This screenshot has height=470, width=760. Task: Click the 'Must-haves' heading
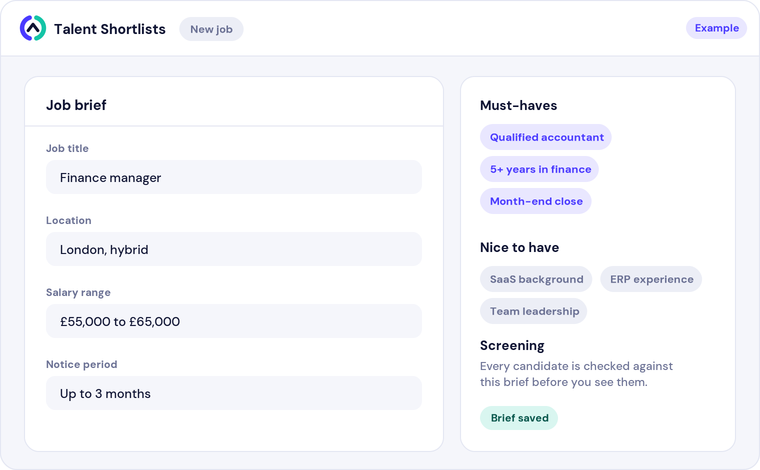(x=518, y=105)
